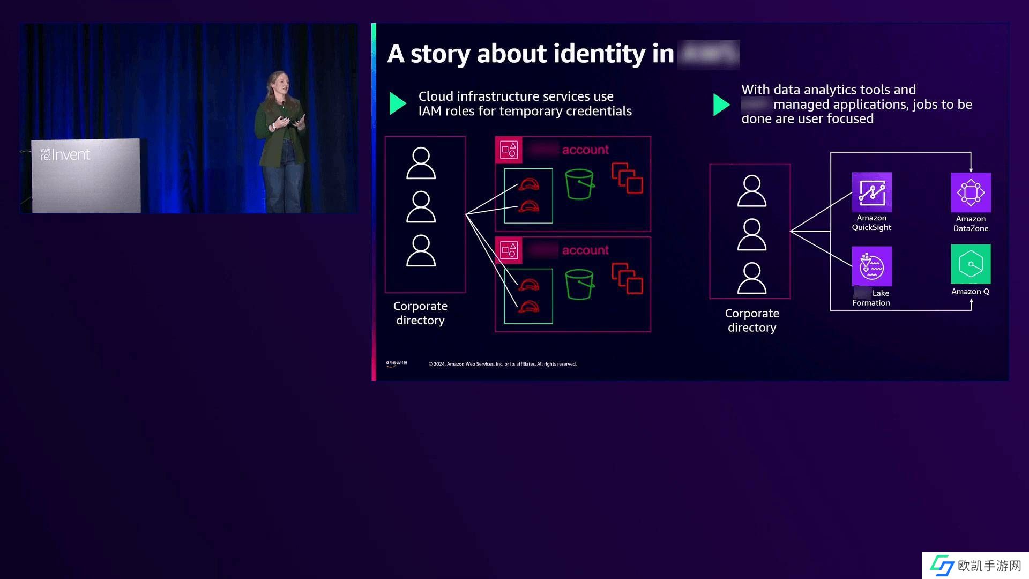This screenshot has width=1029, height=579.
Task: Click the red stacked-squares icon in the upper account
Action: [628, 178]
